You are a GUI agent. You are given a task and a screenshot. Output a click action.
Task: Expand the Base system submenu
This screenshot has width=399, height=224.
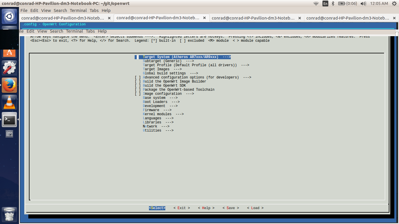(x=160, y=98)
